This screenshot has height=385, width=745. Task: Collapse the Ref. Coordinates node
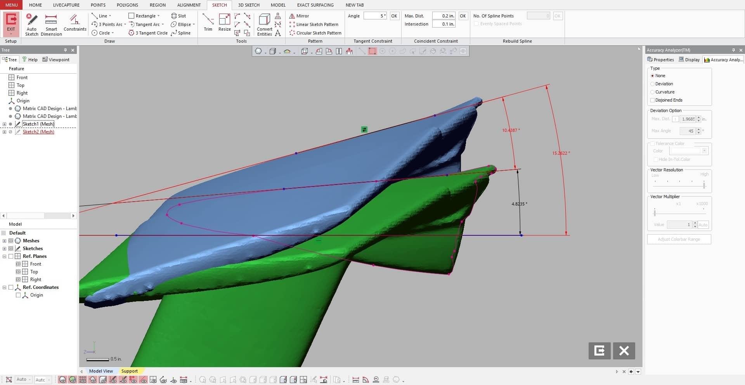coord(4,287)
